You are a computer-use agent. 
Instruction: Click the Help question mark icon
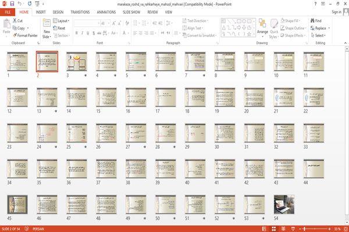315,4
